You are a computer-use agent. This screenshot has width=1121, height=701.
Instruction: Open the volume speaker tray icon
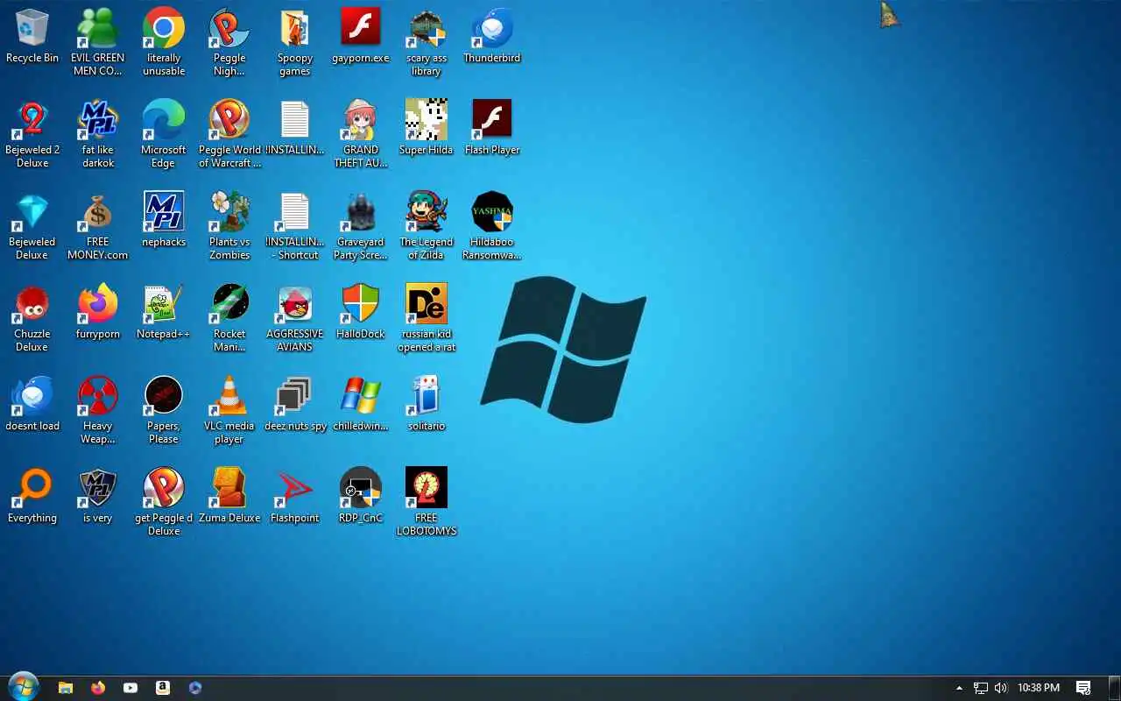[x=1001, y=688]
